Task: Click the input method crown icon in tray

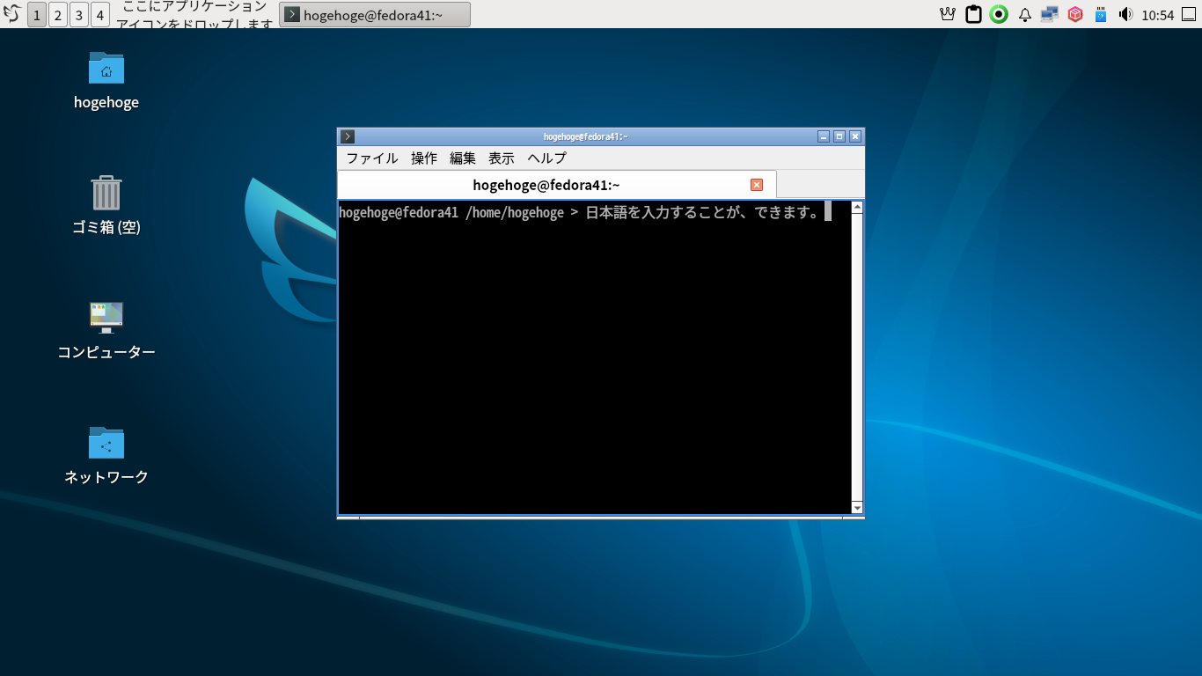Action: click(x=947, y=14)
